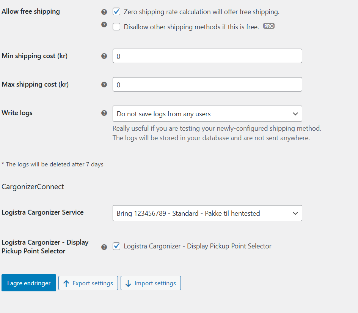Click help icon beside Allow free shipping
The width and height of the screenshot is (358, 313).
pos(104,12)
